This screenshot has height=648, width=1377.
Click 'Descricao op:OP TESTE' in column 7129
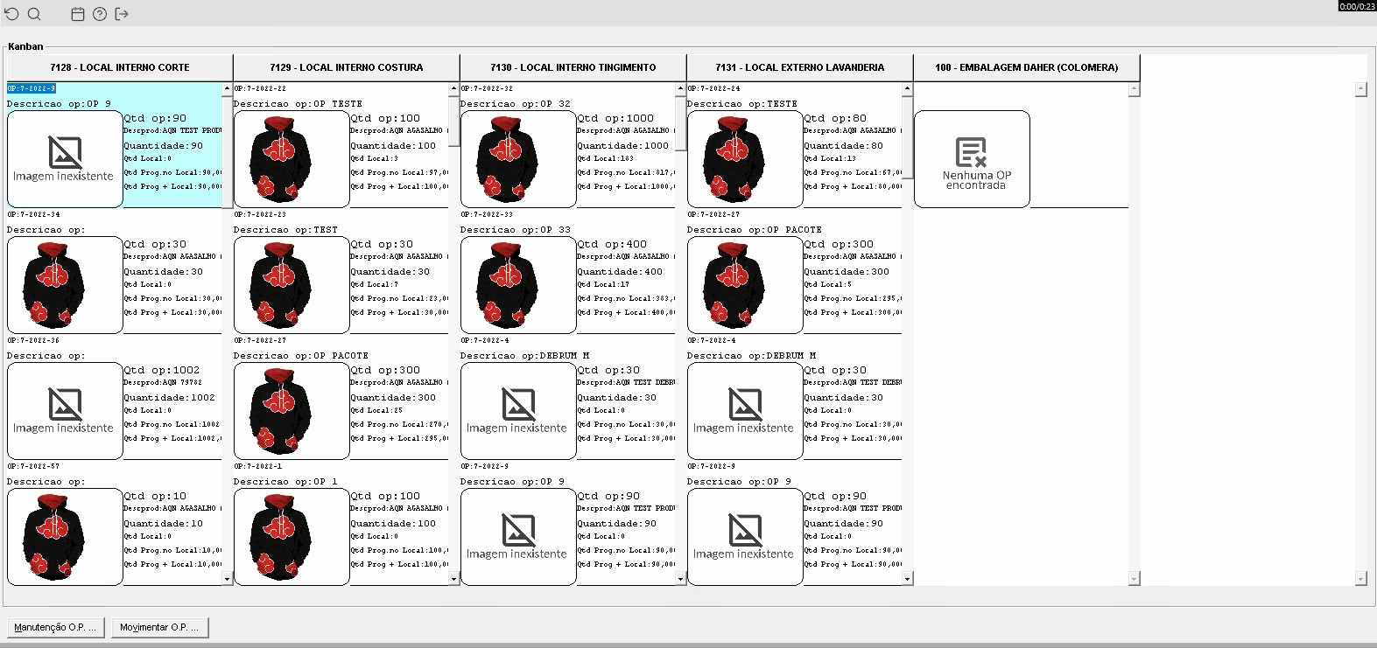click(298, 104)
